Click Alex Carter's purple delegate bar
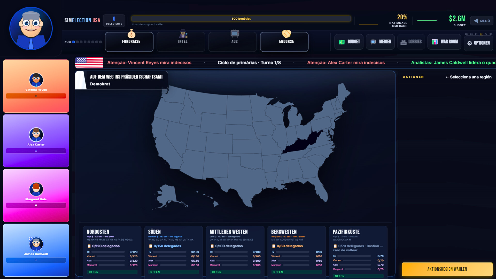 click(x=36, y=151)
